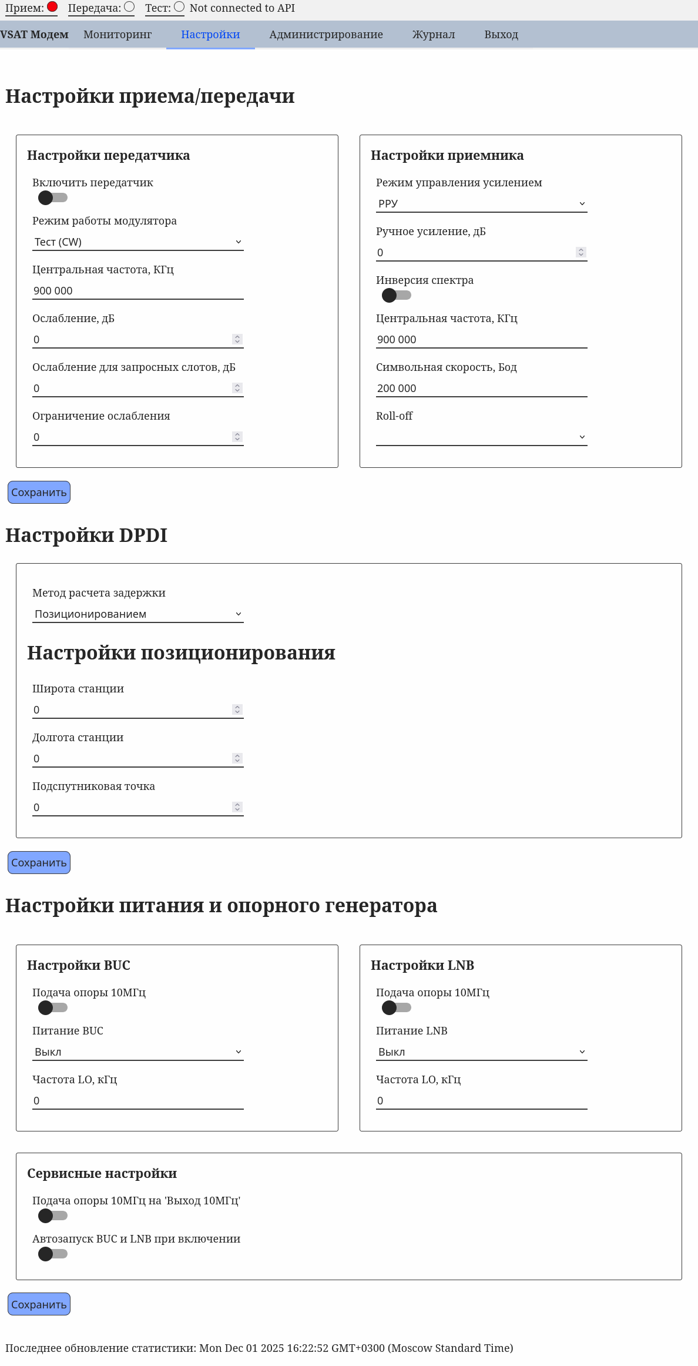Image resolution: width=698 pixels, height=1366 pixels.
Task: Expand the Режим управления усилением dropdown
Action: [482, 204]
